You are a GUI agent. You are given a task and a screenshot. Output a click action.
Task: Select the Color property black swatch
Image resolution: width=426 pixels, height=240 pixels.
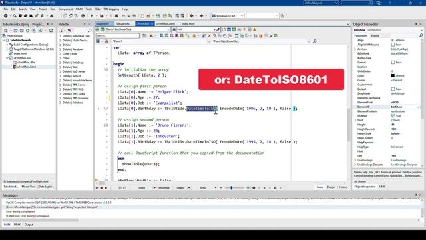[393, 75]
